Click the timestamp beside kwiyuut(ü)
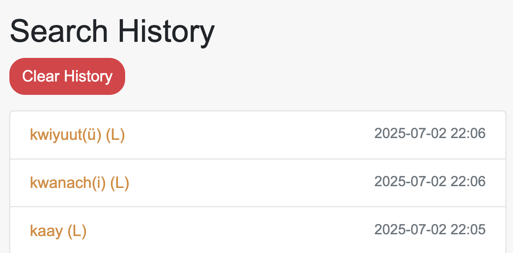Screen dimensions: 513x253 (x=430, y=133)
